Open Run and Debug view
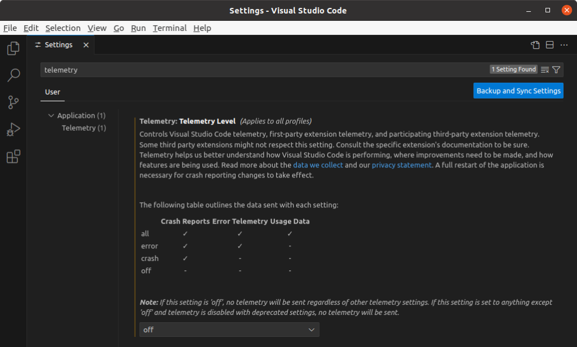Screen dimensions: 577x347 click(x=13, y=130)
